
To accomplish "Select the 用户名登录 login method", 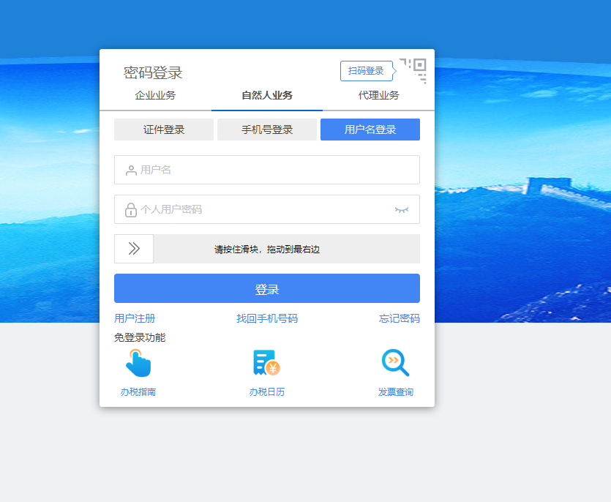I will coord(370,130).
